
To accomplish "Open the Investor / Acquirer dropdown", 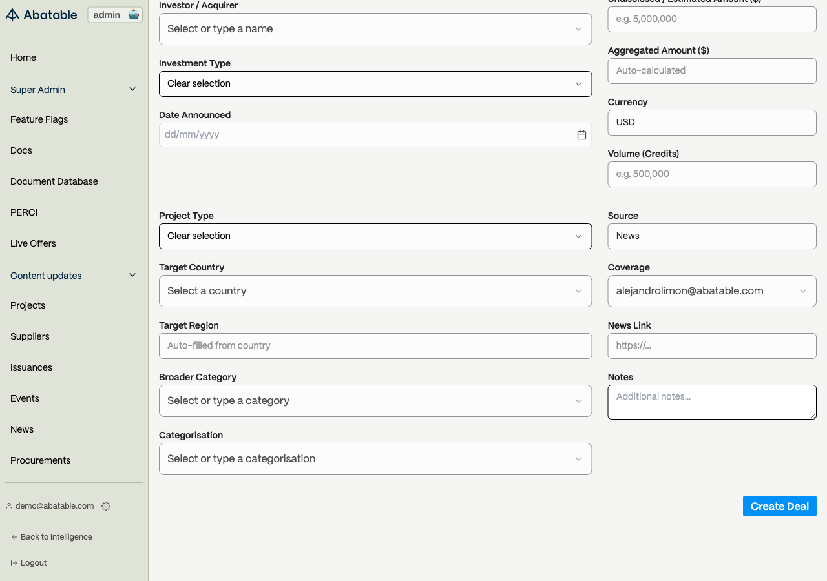I will [x=375, y=29].
